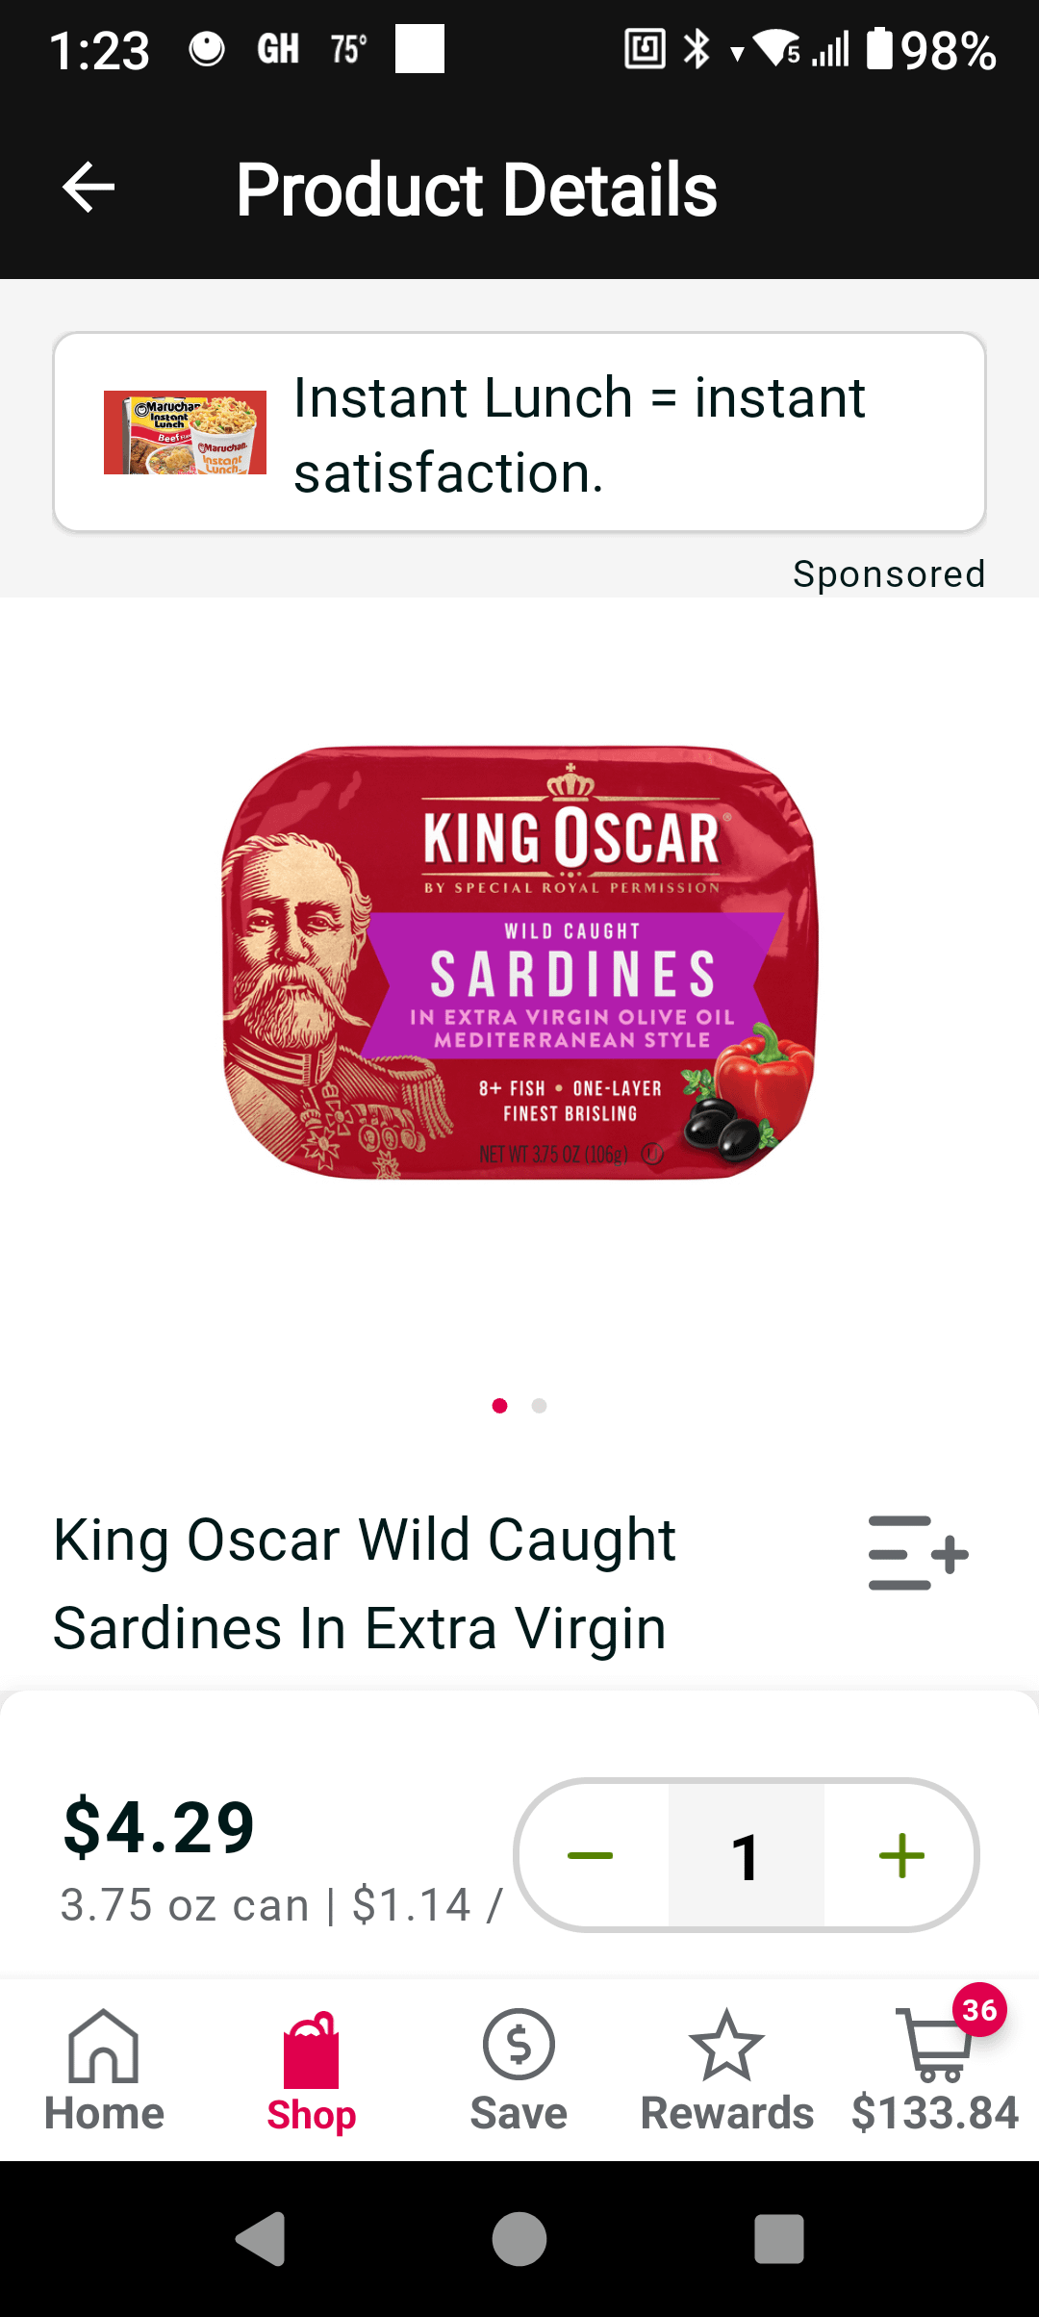The image size is (1039, 2317).
Task: Tap the Android back navigation button
Action: [260, 2239]
